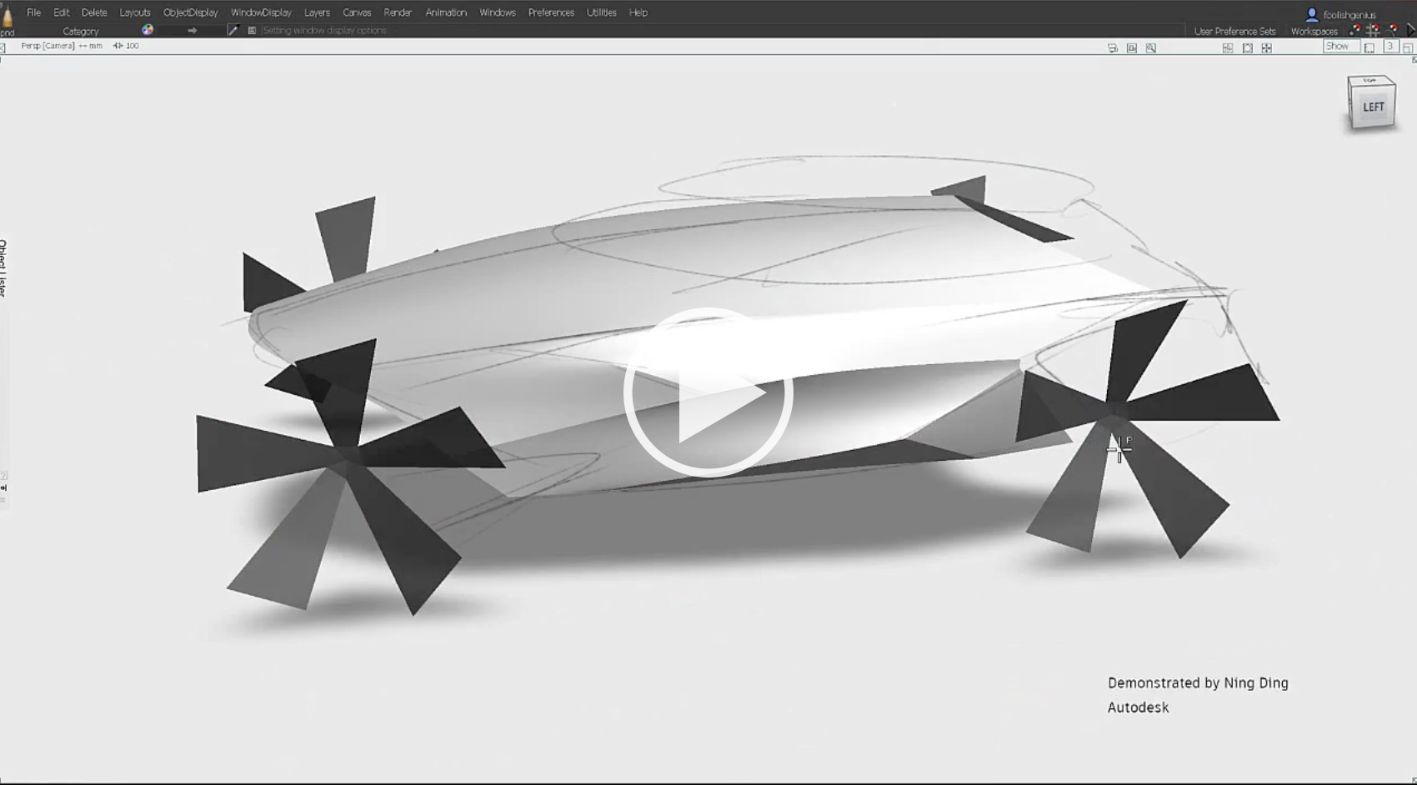The width and height of the screenshot is (1417, 785).
Task: Click the pencil tool icon in prompt bar
Action: (x=233, y=30)
